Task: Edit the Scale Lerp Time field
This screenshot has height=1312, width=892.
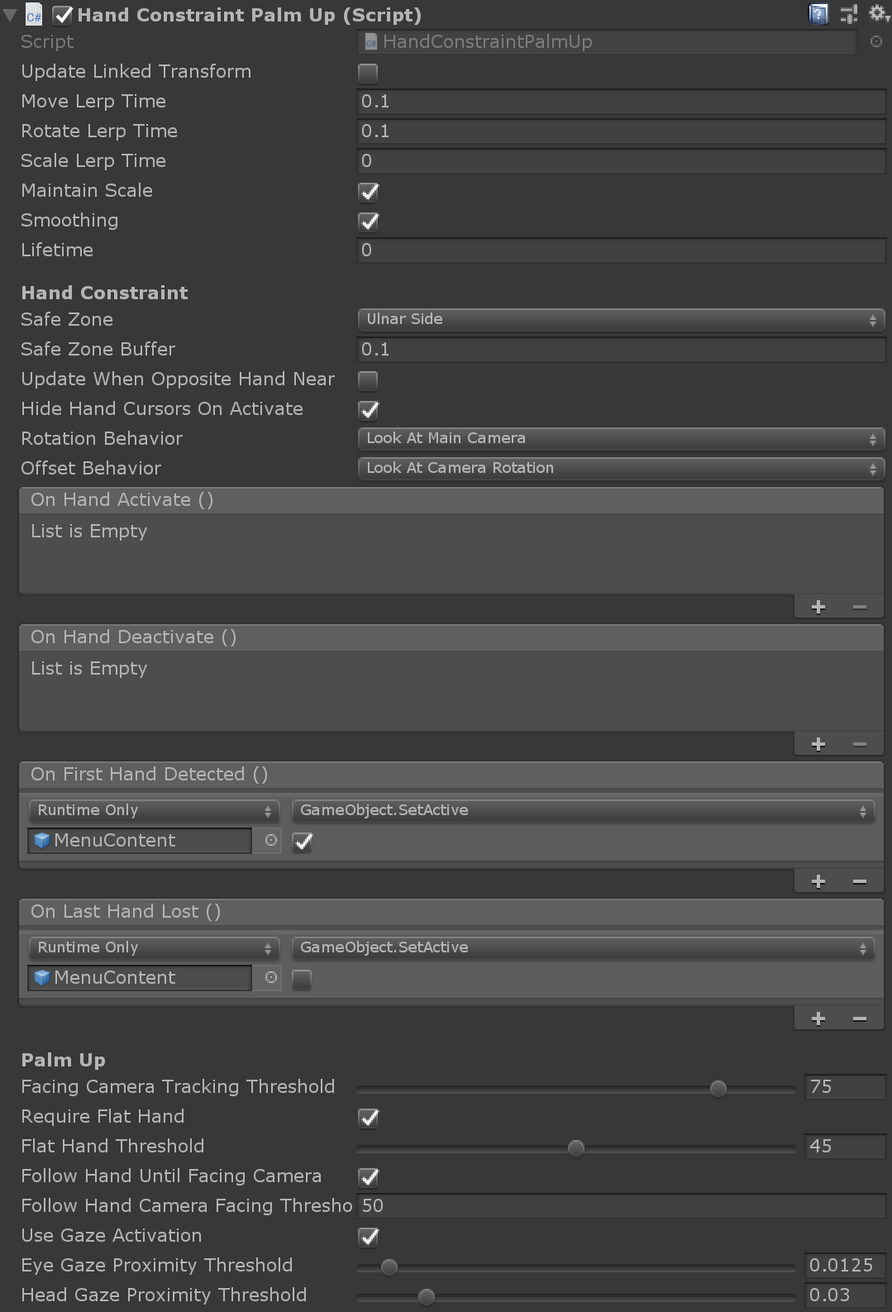Action: [621, 161]
